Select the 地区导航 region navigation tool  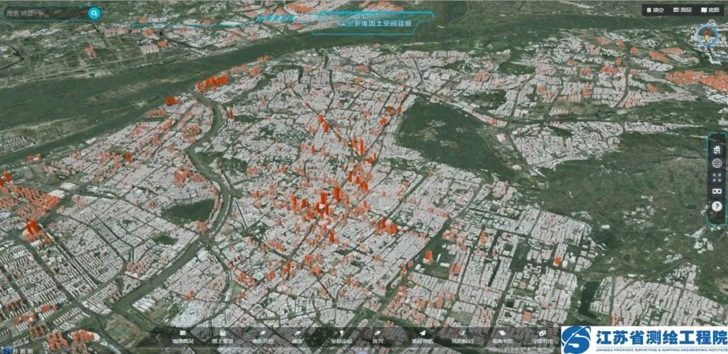pyautogui.click(x=422, y=337)
